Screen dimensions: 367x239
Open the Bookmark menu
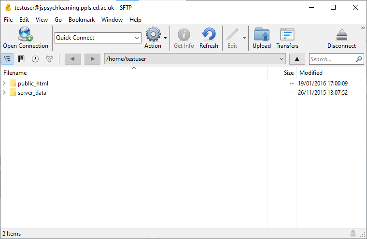(81, 20)
